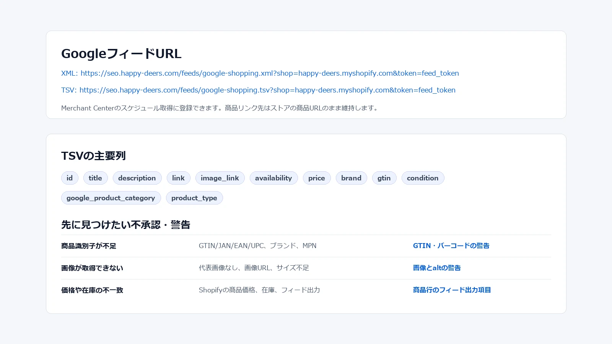Select the description column chip
This screenshot has width=612, height=344.
[x=137, y=178]
